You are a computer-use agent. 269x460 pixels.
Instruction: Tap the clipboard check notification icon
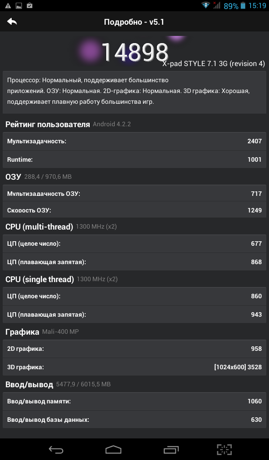tap(30, 6)
